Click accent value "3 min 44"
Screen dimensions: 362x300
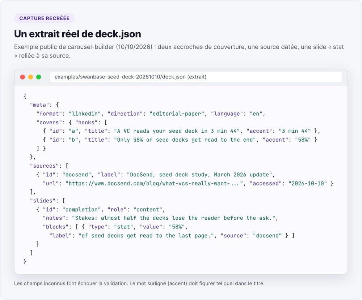pos(295,131)
